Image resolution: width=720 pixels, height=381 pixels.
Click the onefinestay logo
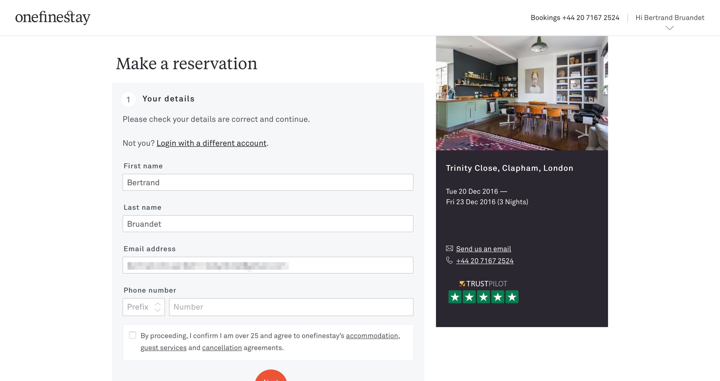[x=53, y=17]
